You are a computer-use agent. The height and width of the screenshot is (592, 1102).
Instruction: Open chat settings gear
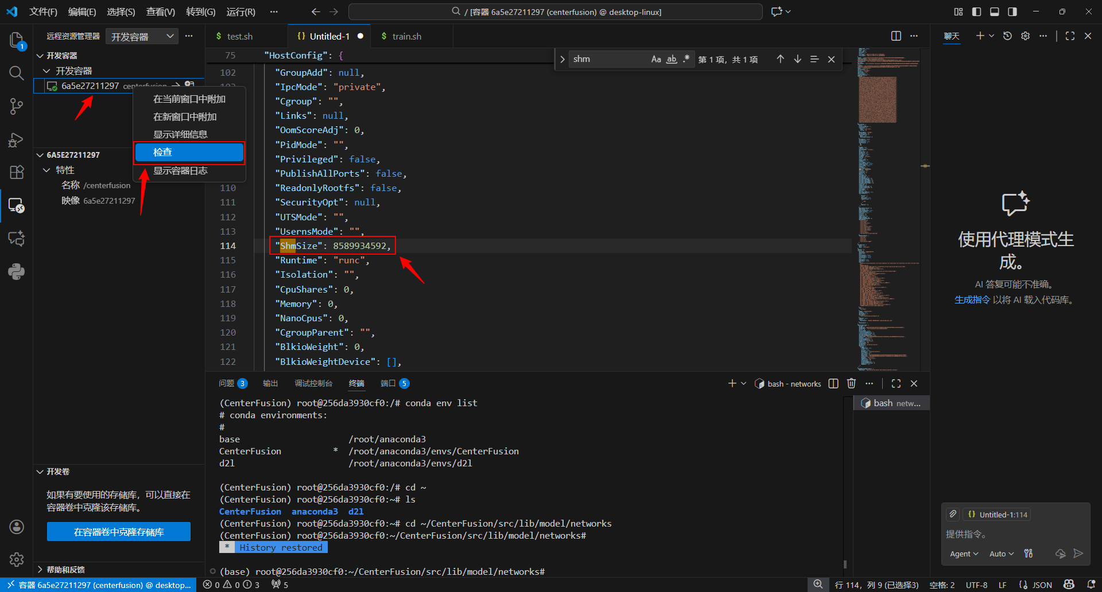click(x=1025, y=36)
